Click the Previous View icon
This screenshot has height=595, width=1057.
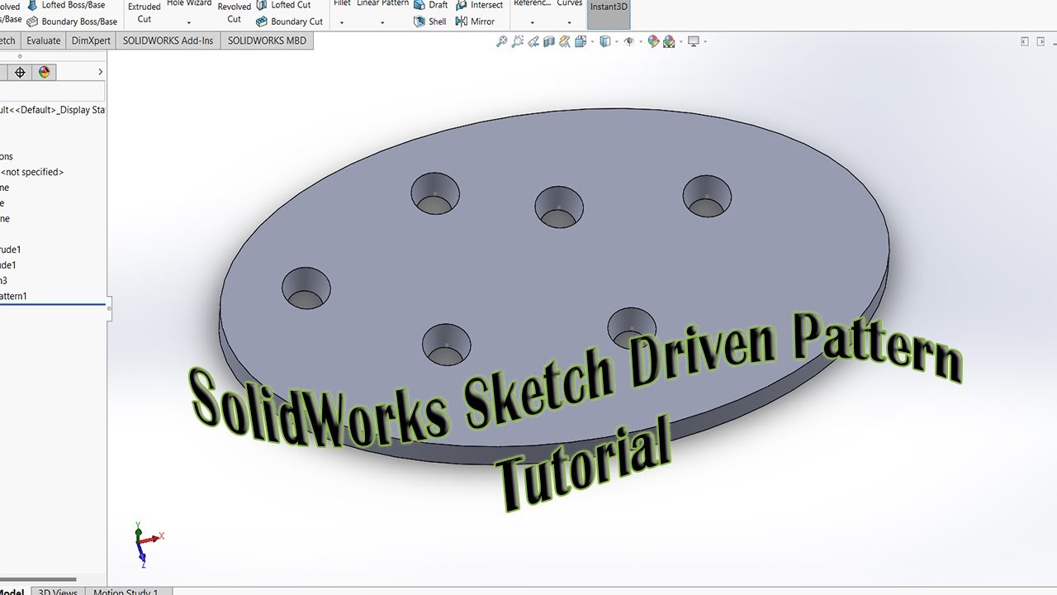pyautogui.click(x=533, y=41)
